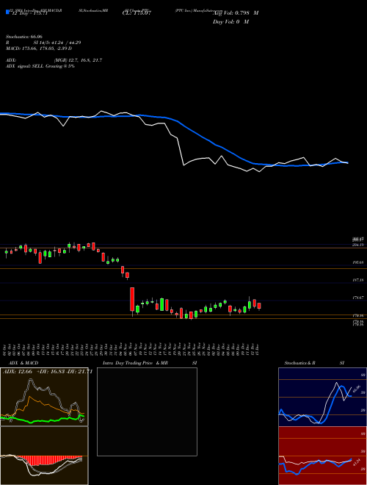Click the 66.06 value in Stochastics panel
The width and height of the screenshot is (367, 485).
coord(357,388)
